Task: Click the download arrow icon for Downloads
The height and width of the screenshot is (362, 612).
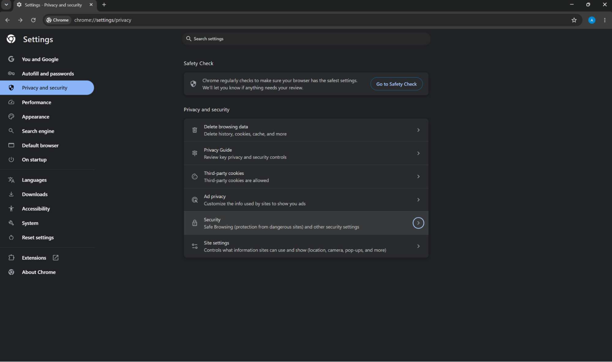Action: [11, 194]
